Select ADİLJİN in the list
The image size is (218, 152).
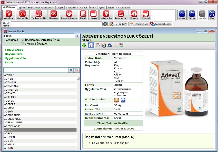[x=40, y=148]
